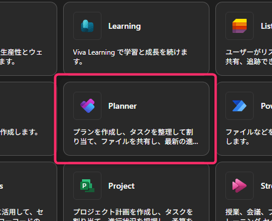
Task: Click the Lists card description text
Action: pyautogui.click(x=249, y=57)
